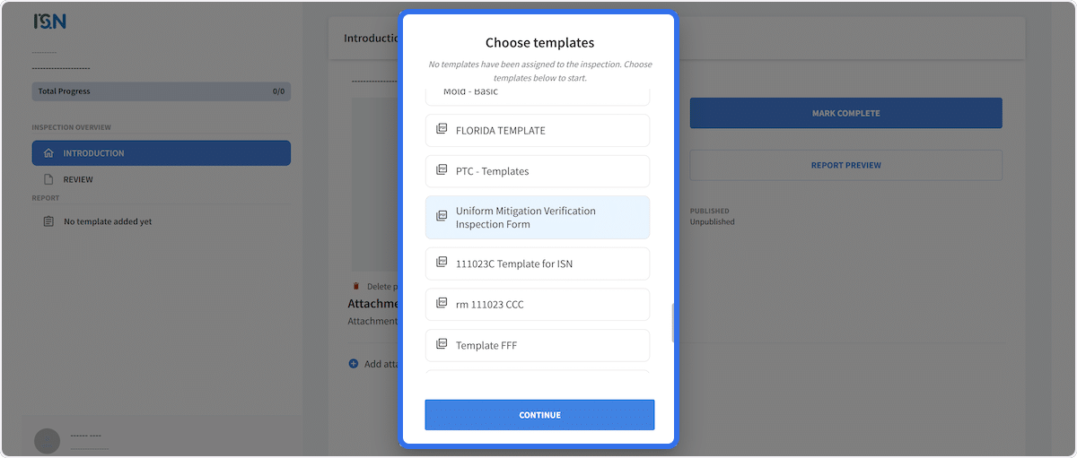The width and height of the screenshot is (1077, 458).
Task: Click the Template FFF icon
Action: (442, 344)
